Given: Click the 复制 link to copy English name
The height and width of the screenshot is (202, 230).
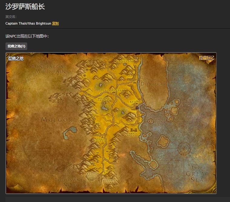Looking at the screenshot, I should click(x=55, y=23).
